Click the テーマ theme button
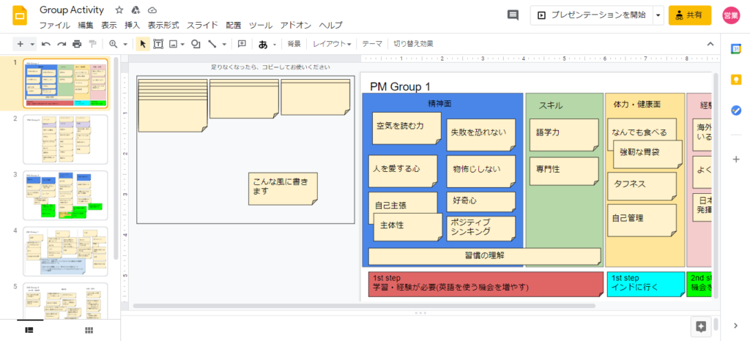Screen dimensions: 750x341 point(372,44)
